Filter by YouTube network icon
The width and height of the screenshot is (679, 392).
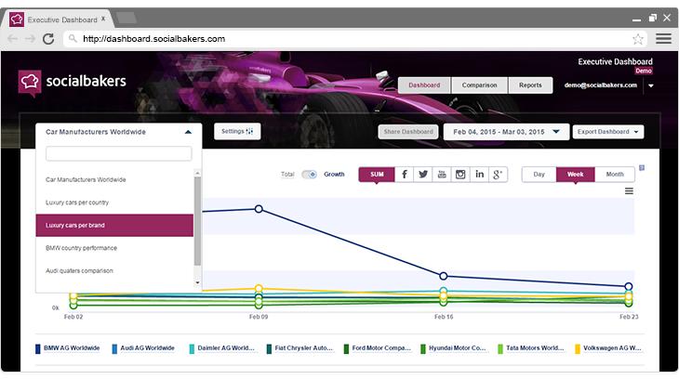(442, 175)
